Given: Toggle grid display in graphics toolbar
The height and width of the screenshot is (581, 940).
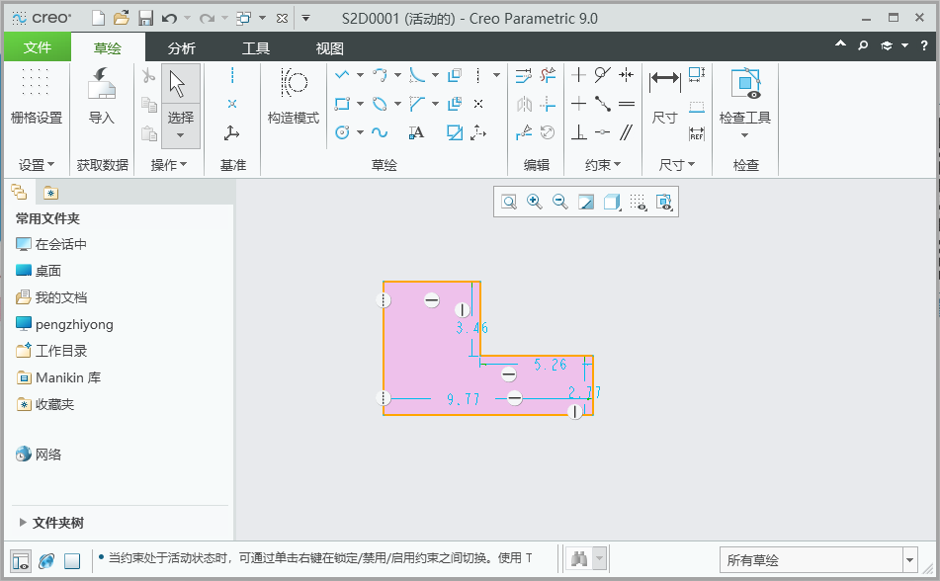Looking at the screenshot, I should pos(638,202).
